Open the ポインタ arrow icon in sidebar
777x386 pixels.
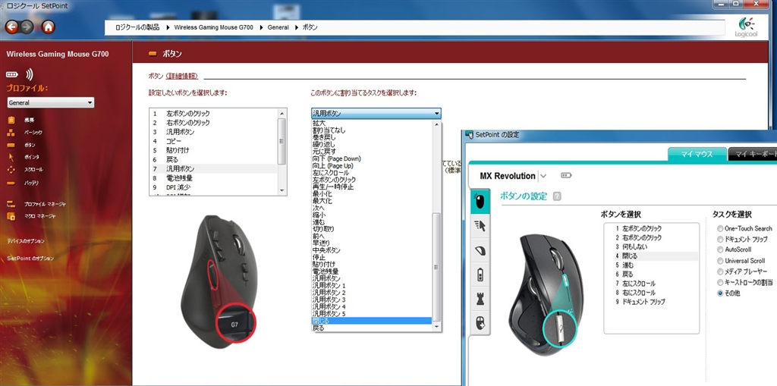click(11, 157)
